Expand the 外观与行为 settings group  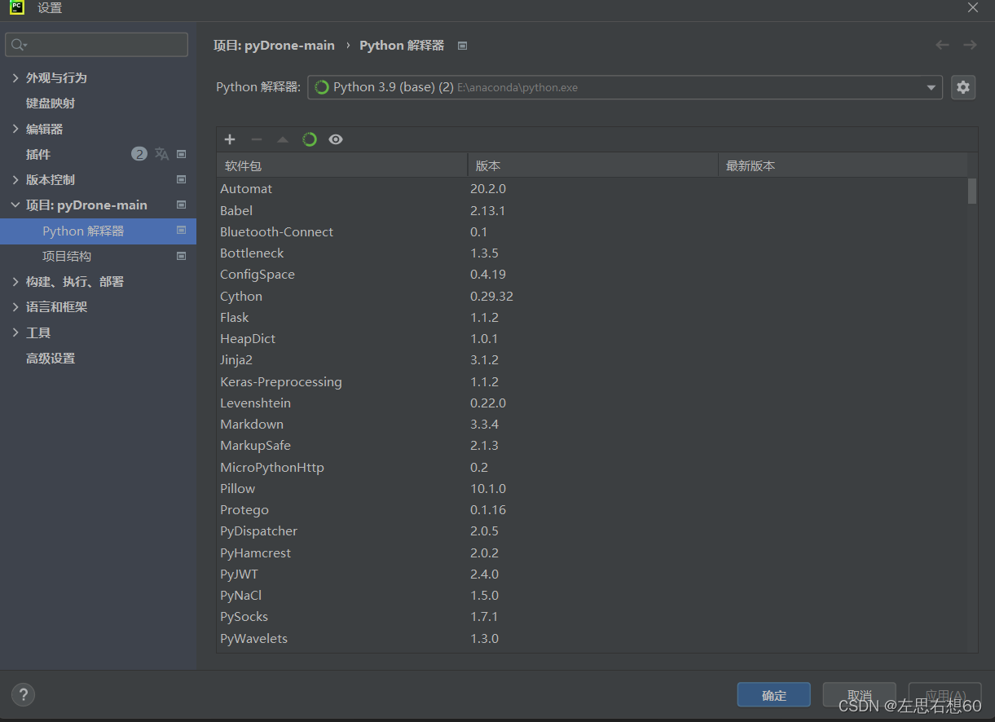tap(15, 77)
